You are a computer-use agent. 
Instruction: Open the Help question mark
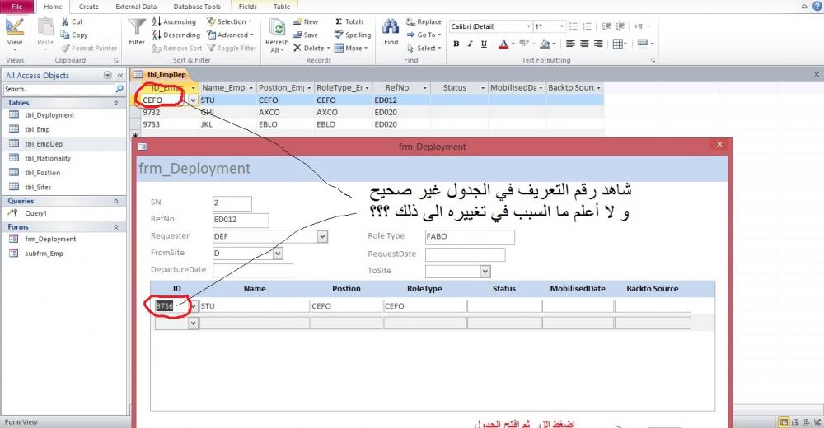click(817, 6)
